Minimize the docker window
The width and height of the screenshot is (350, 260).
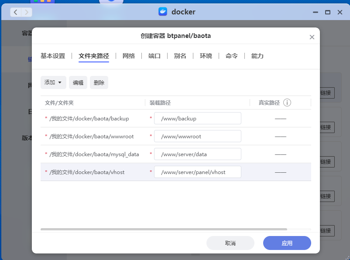tap(316, 12)
